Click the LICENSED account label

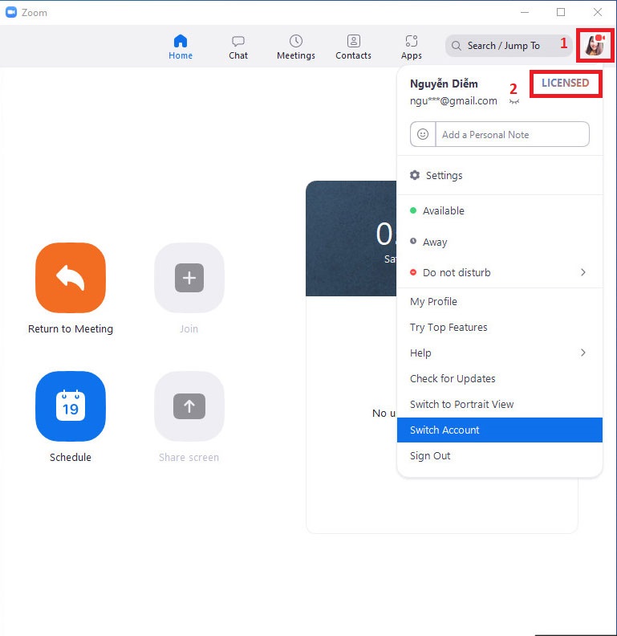[565, 84]
